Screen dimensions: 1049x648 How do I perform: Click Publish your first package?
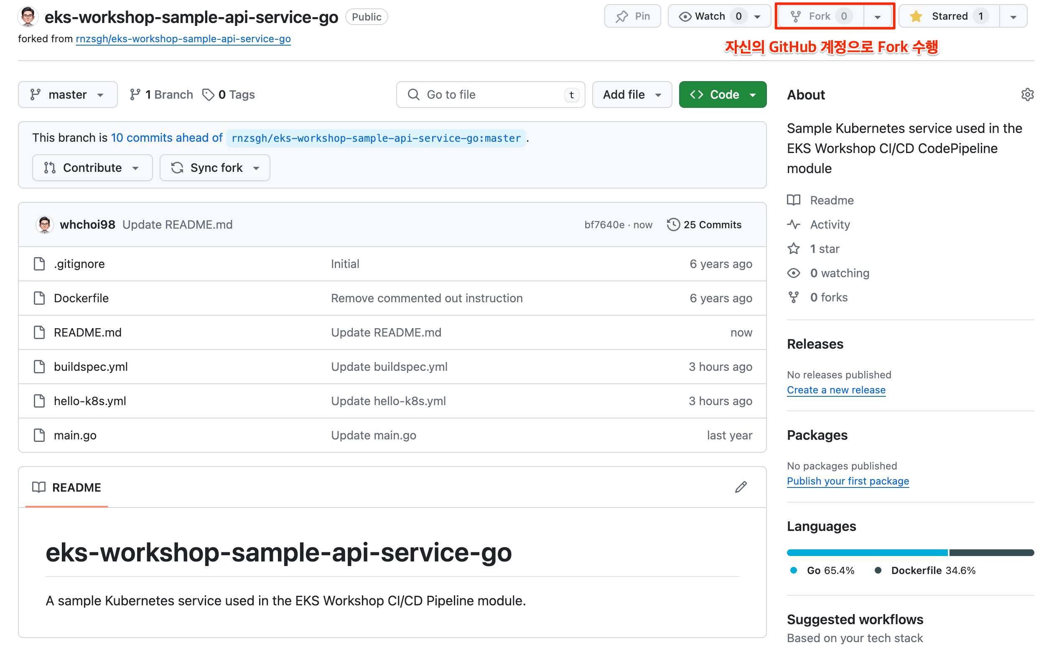[848, 481]
